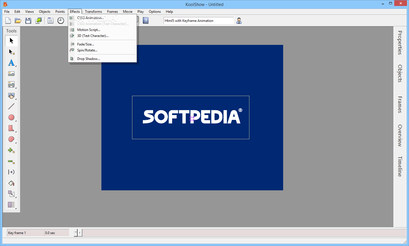Select the insert image tool
Image resolution: width=409 pixels, height=246 pixels.
click(x=11, y=74)
